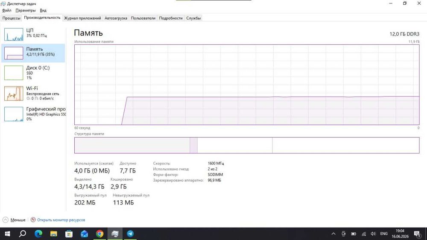Click the Меньше label
Screen dimensions: 427x240
pos(18,220)
